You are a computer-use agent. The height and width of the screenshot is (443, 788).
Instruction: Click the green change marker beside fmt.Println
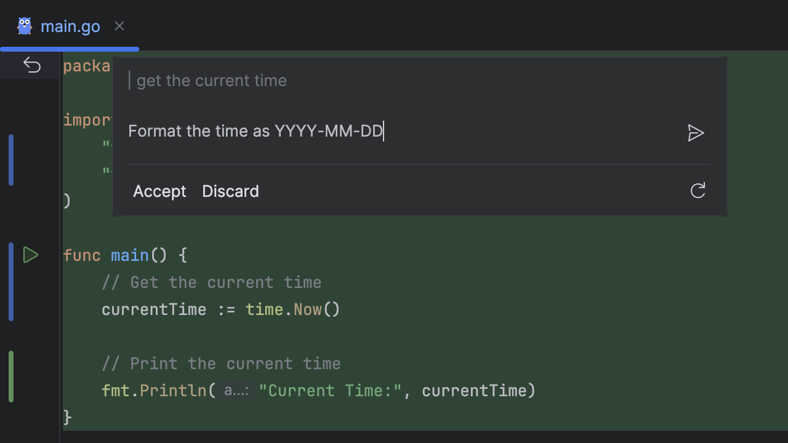[11, 377]
